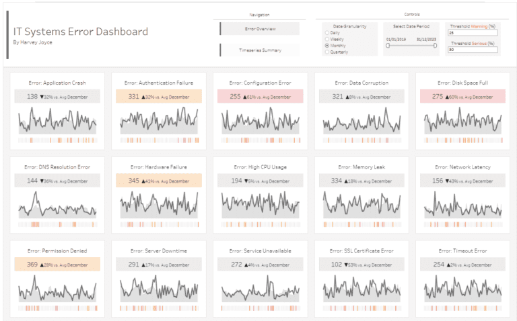Go to the Timeseries Summary page
Screen dimensions: 517x321
(260, 50)
